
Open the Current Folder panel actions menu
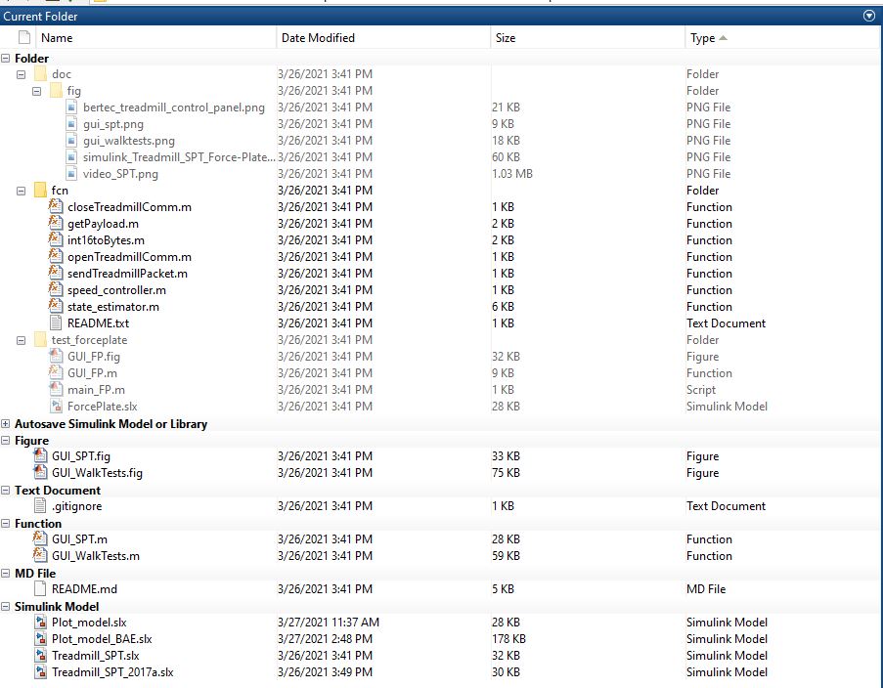[x=869, y=16]
